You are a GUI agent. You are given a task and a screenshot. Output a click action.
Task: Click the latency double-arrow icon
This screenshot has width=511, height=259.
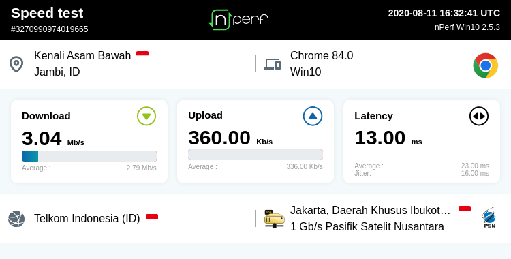tap(479, 116)
